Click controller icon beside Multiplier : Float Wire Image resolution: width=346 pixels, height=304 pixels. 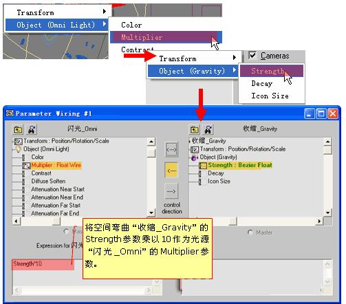coord(26,165)
